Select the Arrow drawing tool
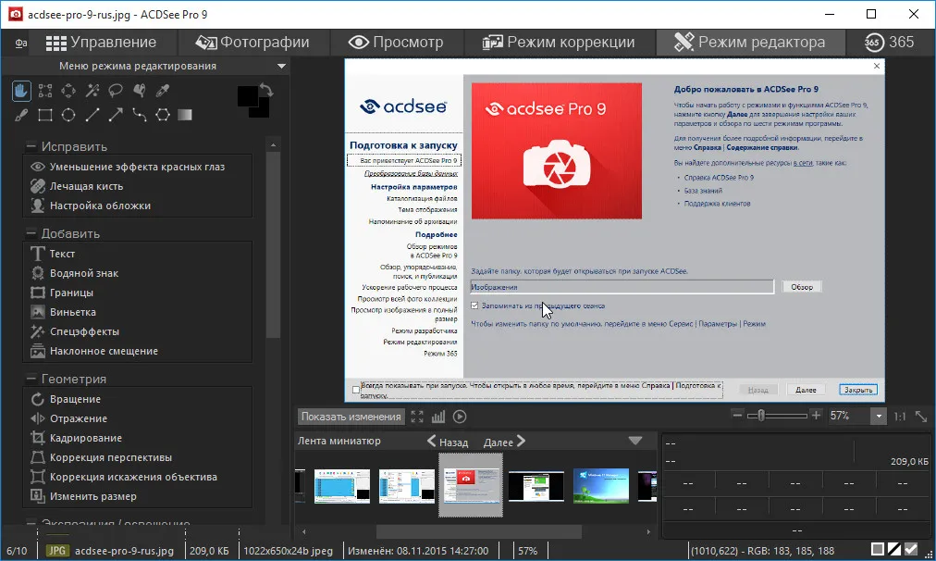Viewport: 936px width, 561px height. point(116,115)
